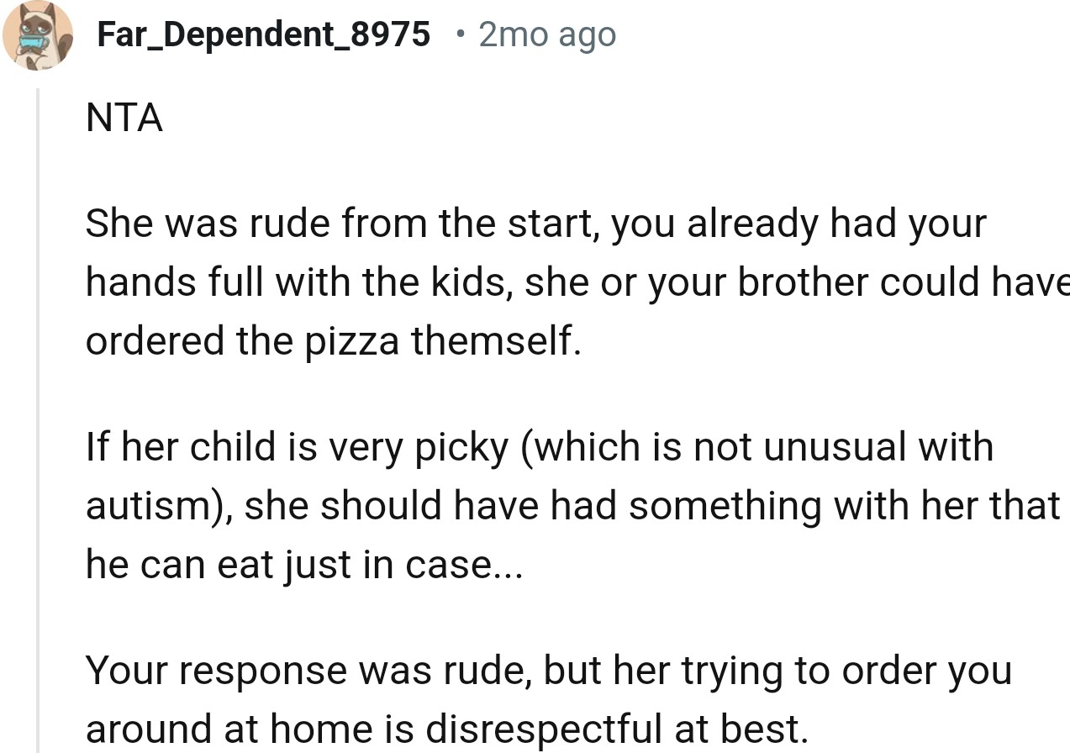This screenshot has width=1070, height=753.
Task: Click the dot separator before the timestamp
Action: 458,34
